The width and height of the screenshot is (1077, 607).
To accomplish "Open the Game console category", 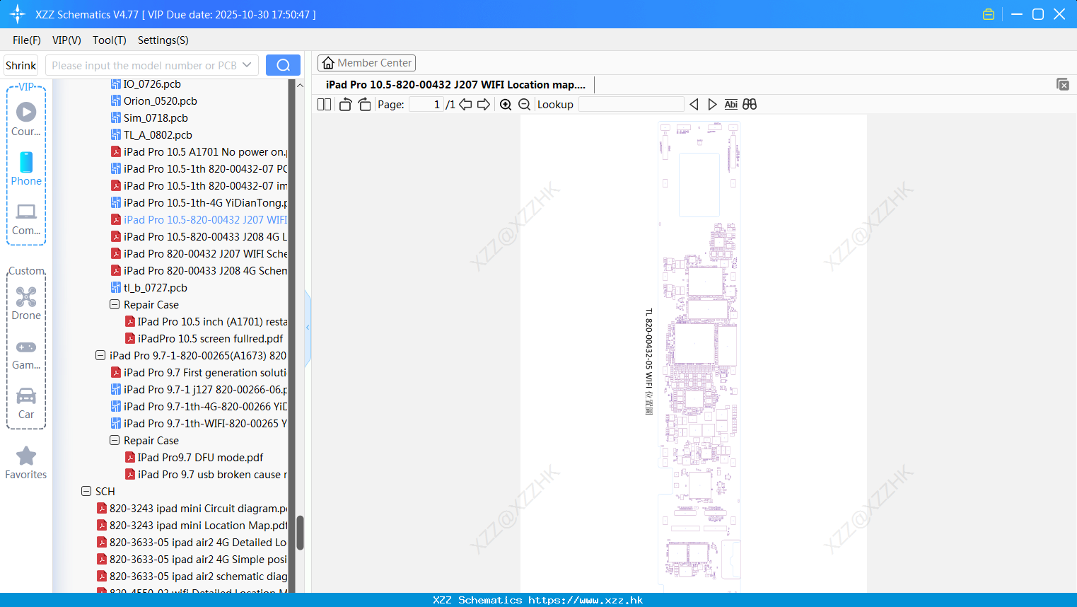I will (x=26, y=354).
